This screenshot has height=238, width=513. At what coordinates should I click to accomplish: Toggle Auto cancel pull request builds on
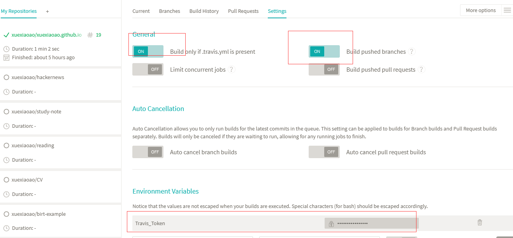(324, 152)
